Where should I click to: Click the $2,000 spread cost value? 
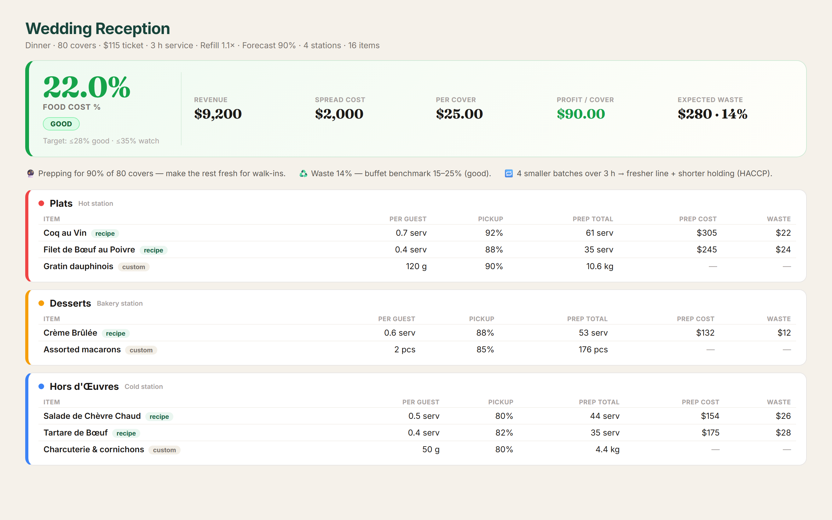tap(339, 114)
